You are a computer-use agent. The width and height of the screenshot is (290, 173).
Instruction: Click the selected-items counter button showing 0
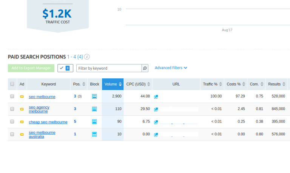click(x=65, y=68)
